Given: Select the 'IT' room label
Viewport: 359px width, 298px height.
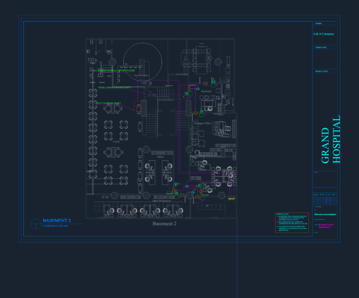Looking at the screenshot, I should (207, 206).
